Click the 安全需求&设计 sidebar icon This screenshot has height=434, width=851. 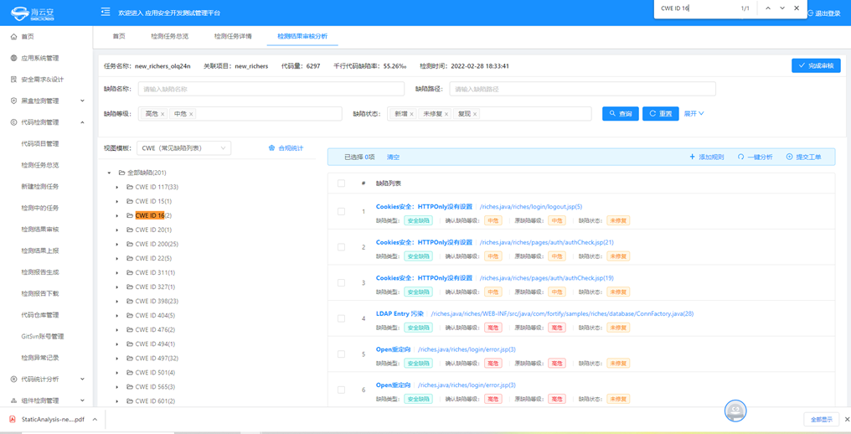[13, 80]
